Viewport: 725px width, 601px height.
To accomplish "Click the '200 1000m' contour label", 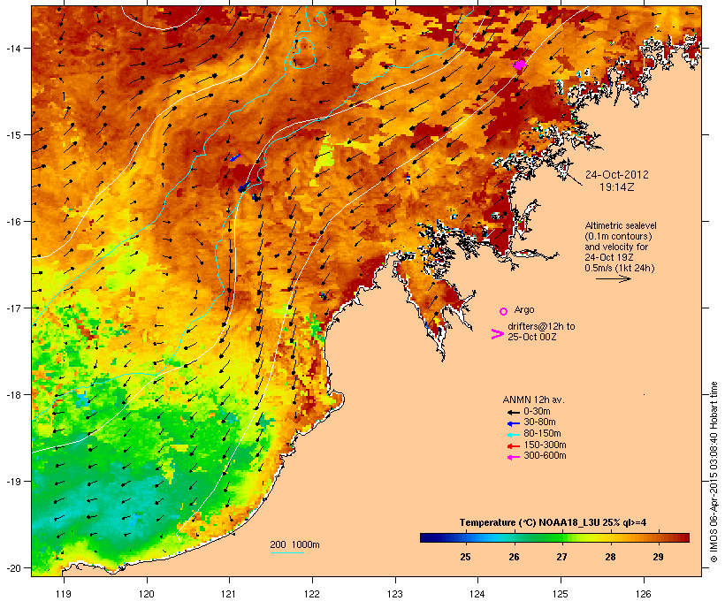I will click(294, 544).
